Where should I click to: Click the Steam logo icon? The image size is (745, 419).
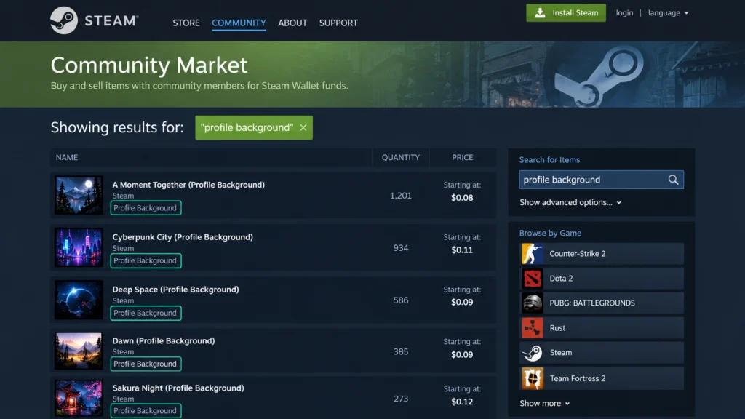pyautogui.click(x=64, y=20)
